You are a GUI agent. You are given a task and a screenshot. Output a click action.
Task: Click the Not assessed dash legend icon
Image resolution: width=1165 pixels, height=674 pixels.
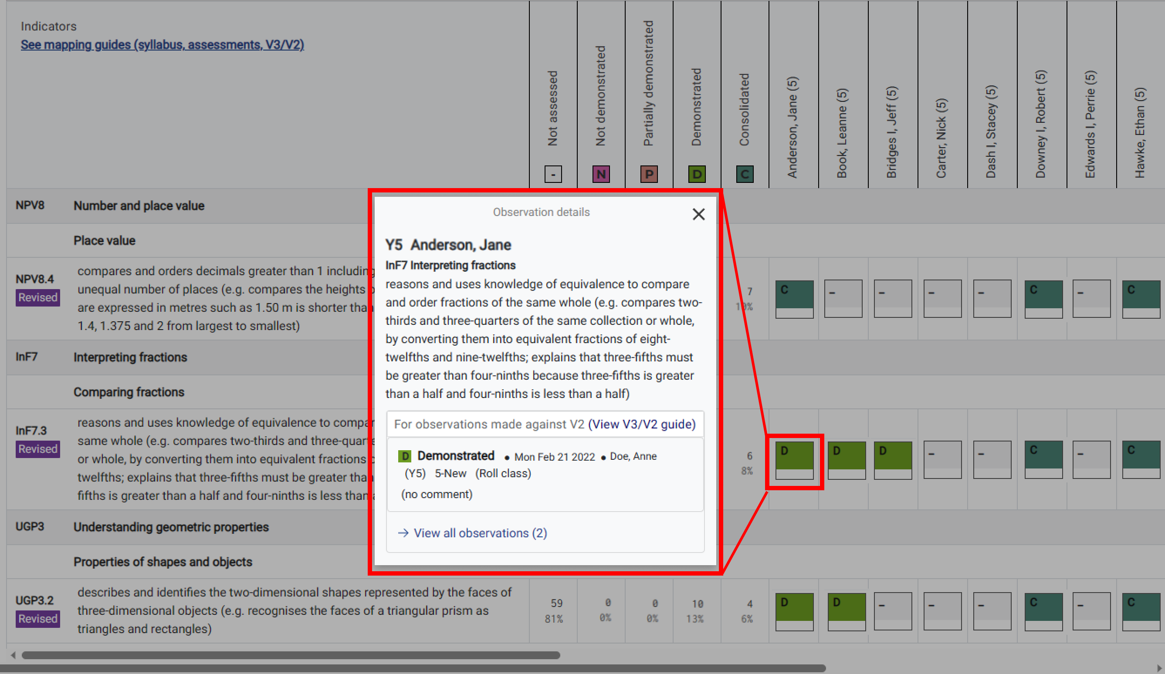[553, 174]
